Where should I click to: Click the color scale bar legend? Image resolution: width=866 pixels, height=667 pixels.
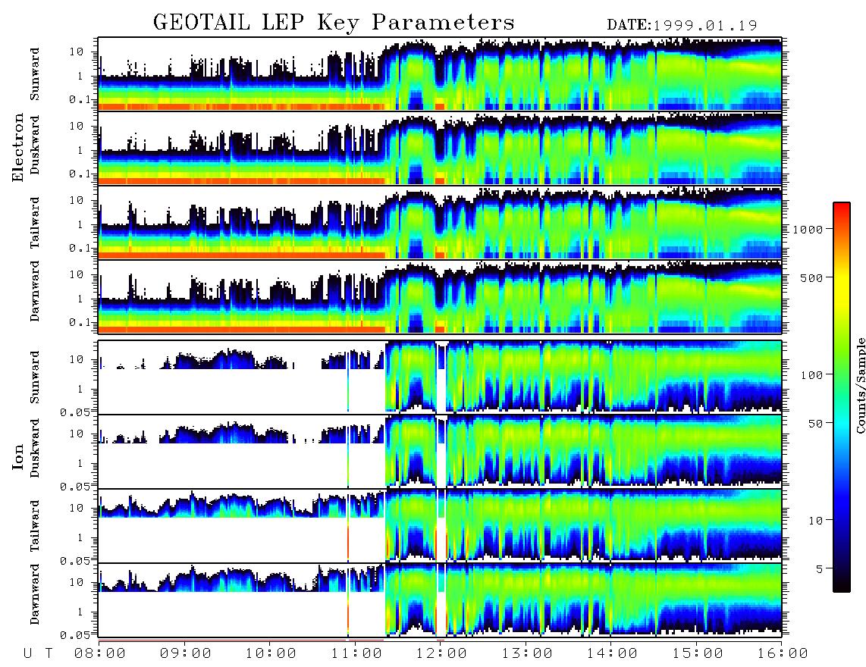pos(842,397)
